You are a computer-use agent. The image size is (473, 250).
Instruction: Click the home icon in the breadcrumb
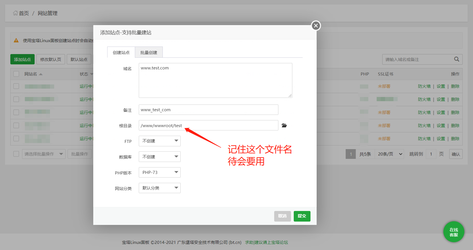[15, 13]
